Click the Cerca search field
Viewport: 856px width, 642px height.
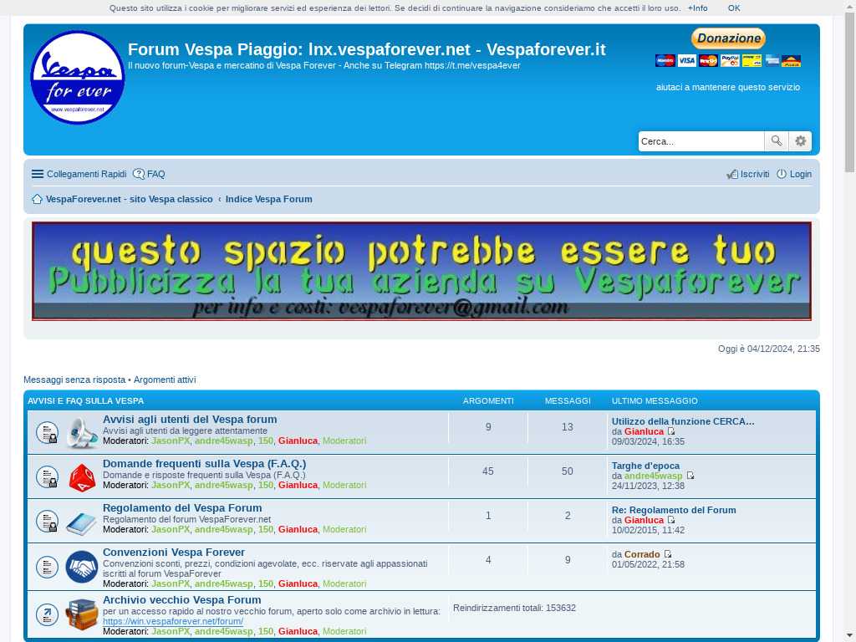tap(701, 141)
